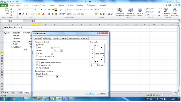This screenshot has width=181, height=102.
Task: Click the Colar paste icon
Action: [7, 10]
